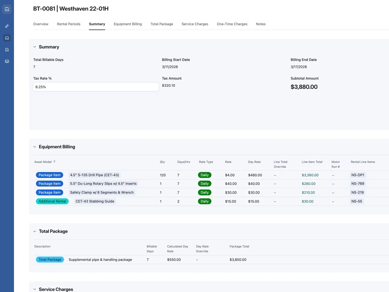
Task: Switch to the Service Charges tab
Action: point(195,24)
